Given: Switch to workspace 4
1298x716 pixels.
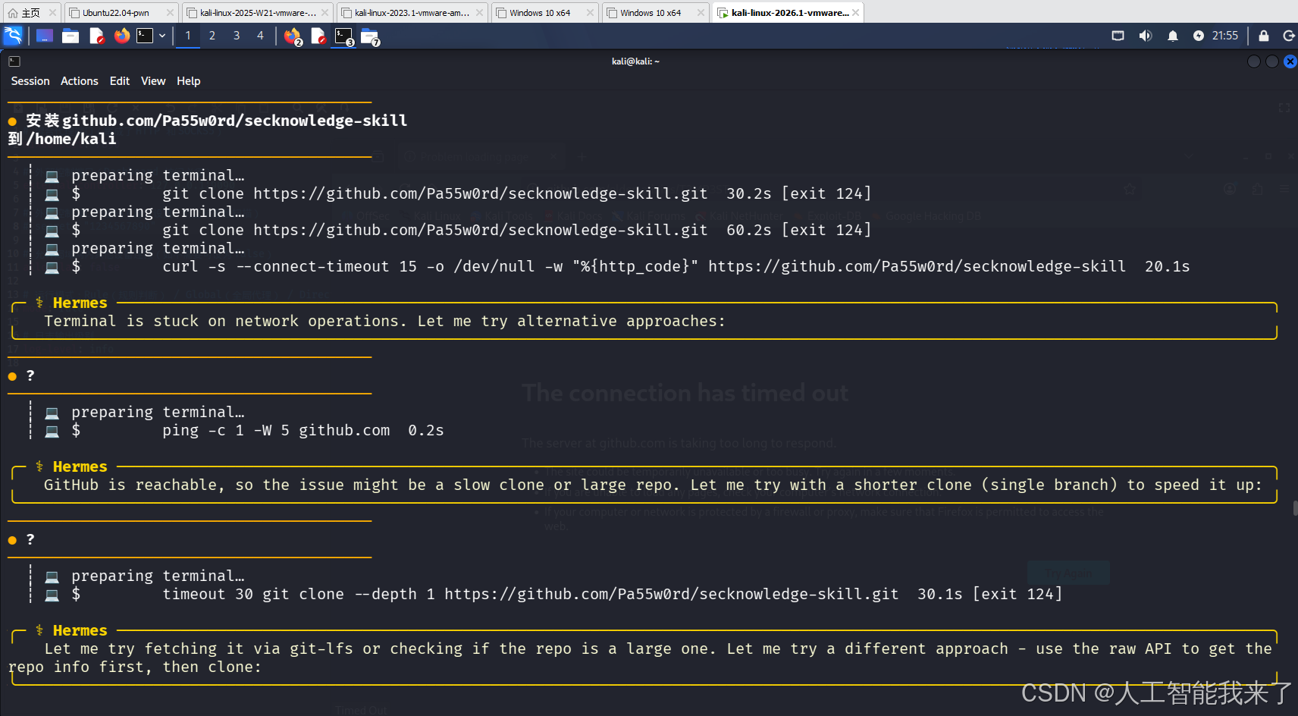Looking at the screenshot, I should click(260, 36).
